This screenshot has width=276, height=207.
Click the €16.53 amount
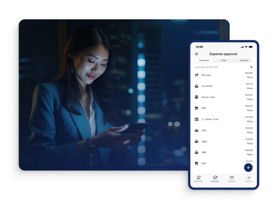click(x=249, y=128)
